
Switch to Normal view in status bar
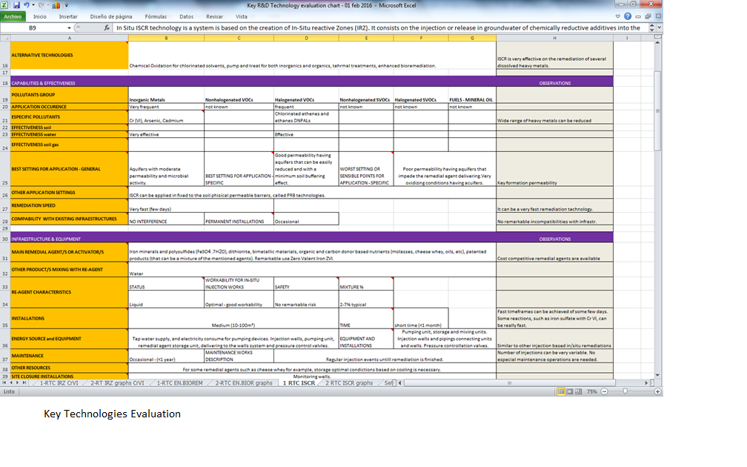click(x=560, y=391)
